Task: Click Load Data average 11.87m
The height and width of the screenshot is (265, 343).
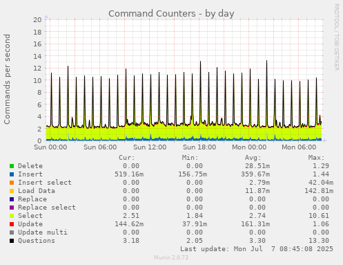Action: (257, 191)
